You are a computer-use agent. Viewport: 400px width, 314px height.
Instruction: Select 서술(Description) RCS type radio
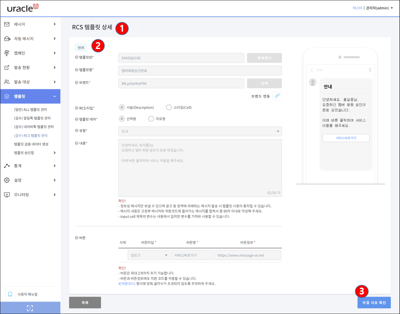pos(122,107)
